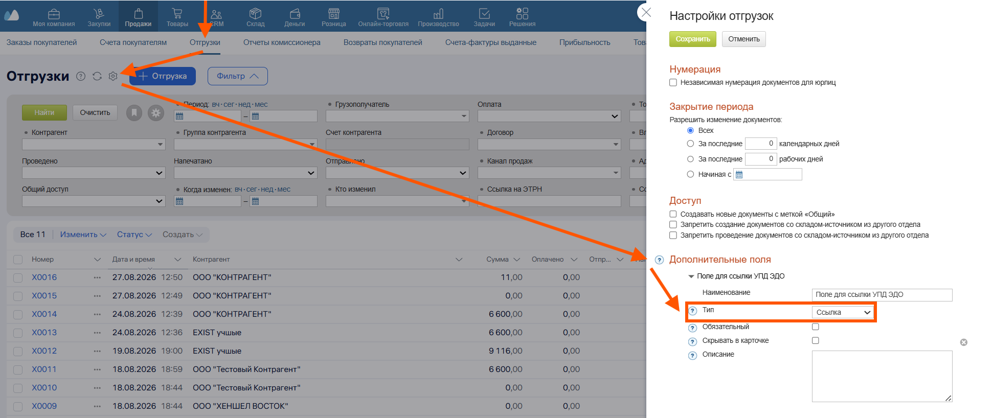Click the help question mark beside Отгрузки title
Screen dimensions: 993x418
[x=81, y=76]
